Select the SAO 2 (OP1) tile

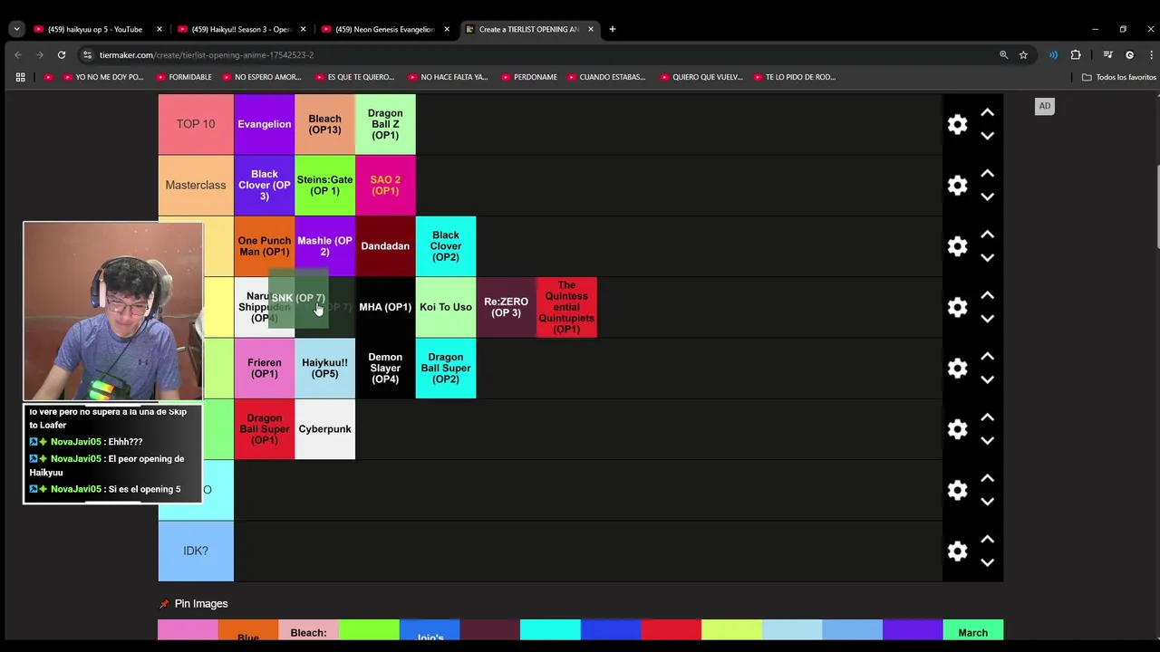click(x=385, y=186)
